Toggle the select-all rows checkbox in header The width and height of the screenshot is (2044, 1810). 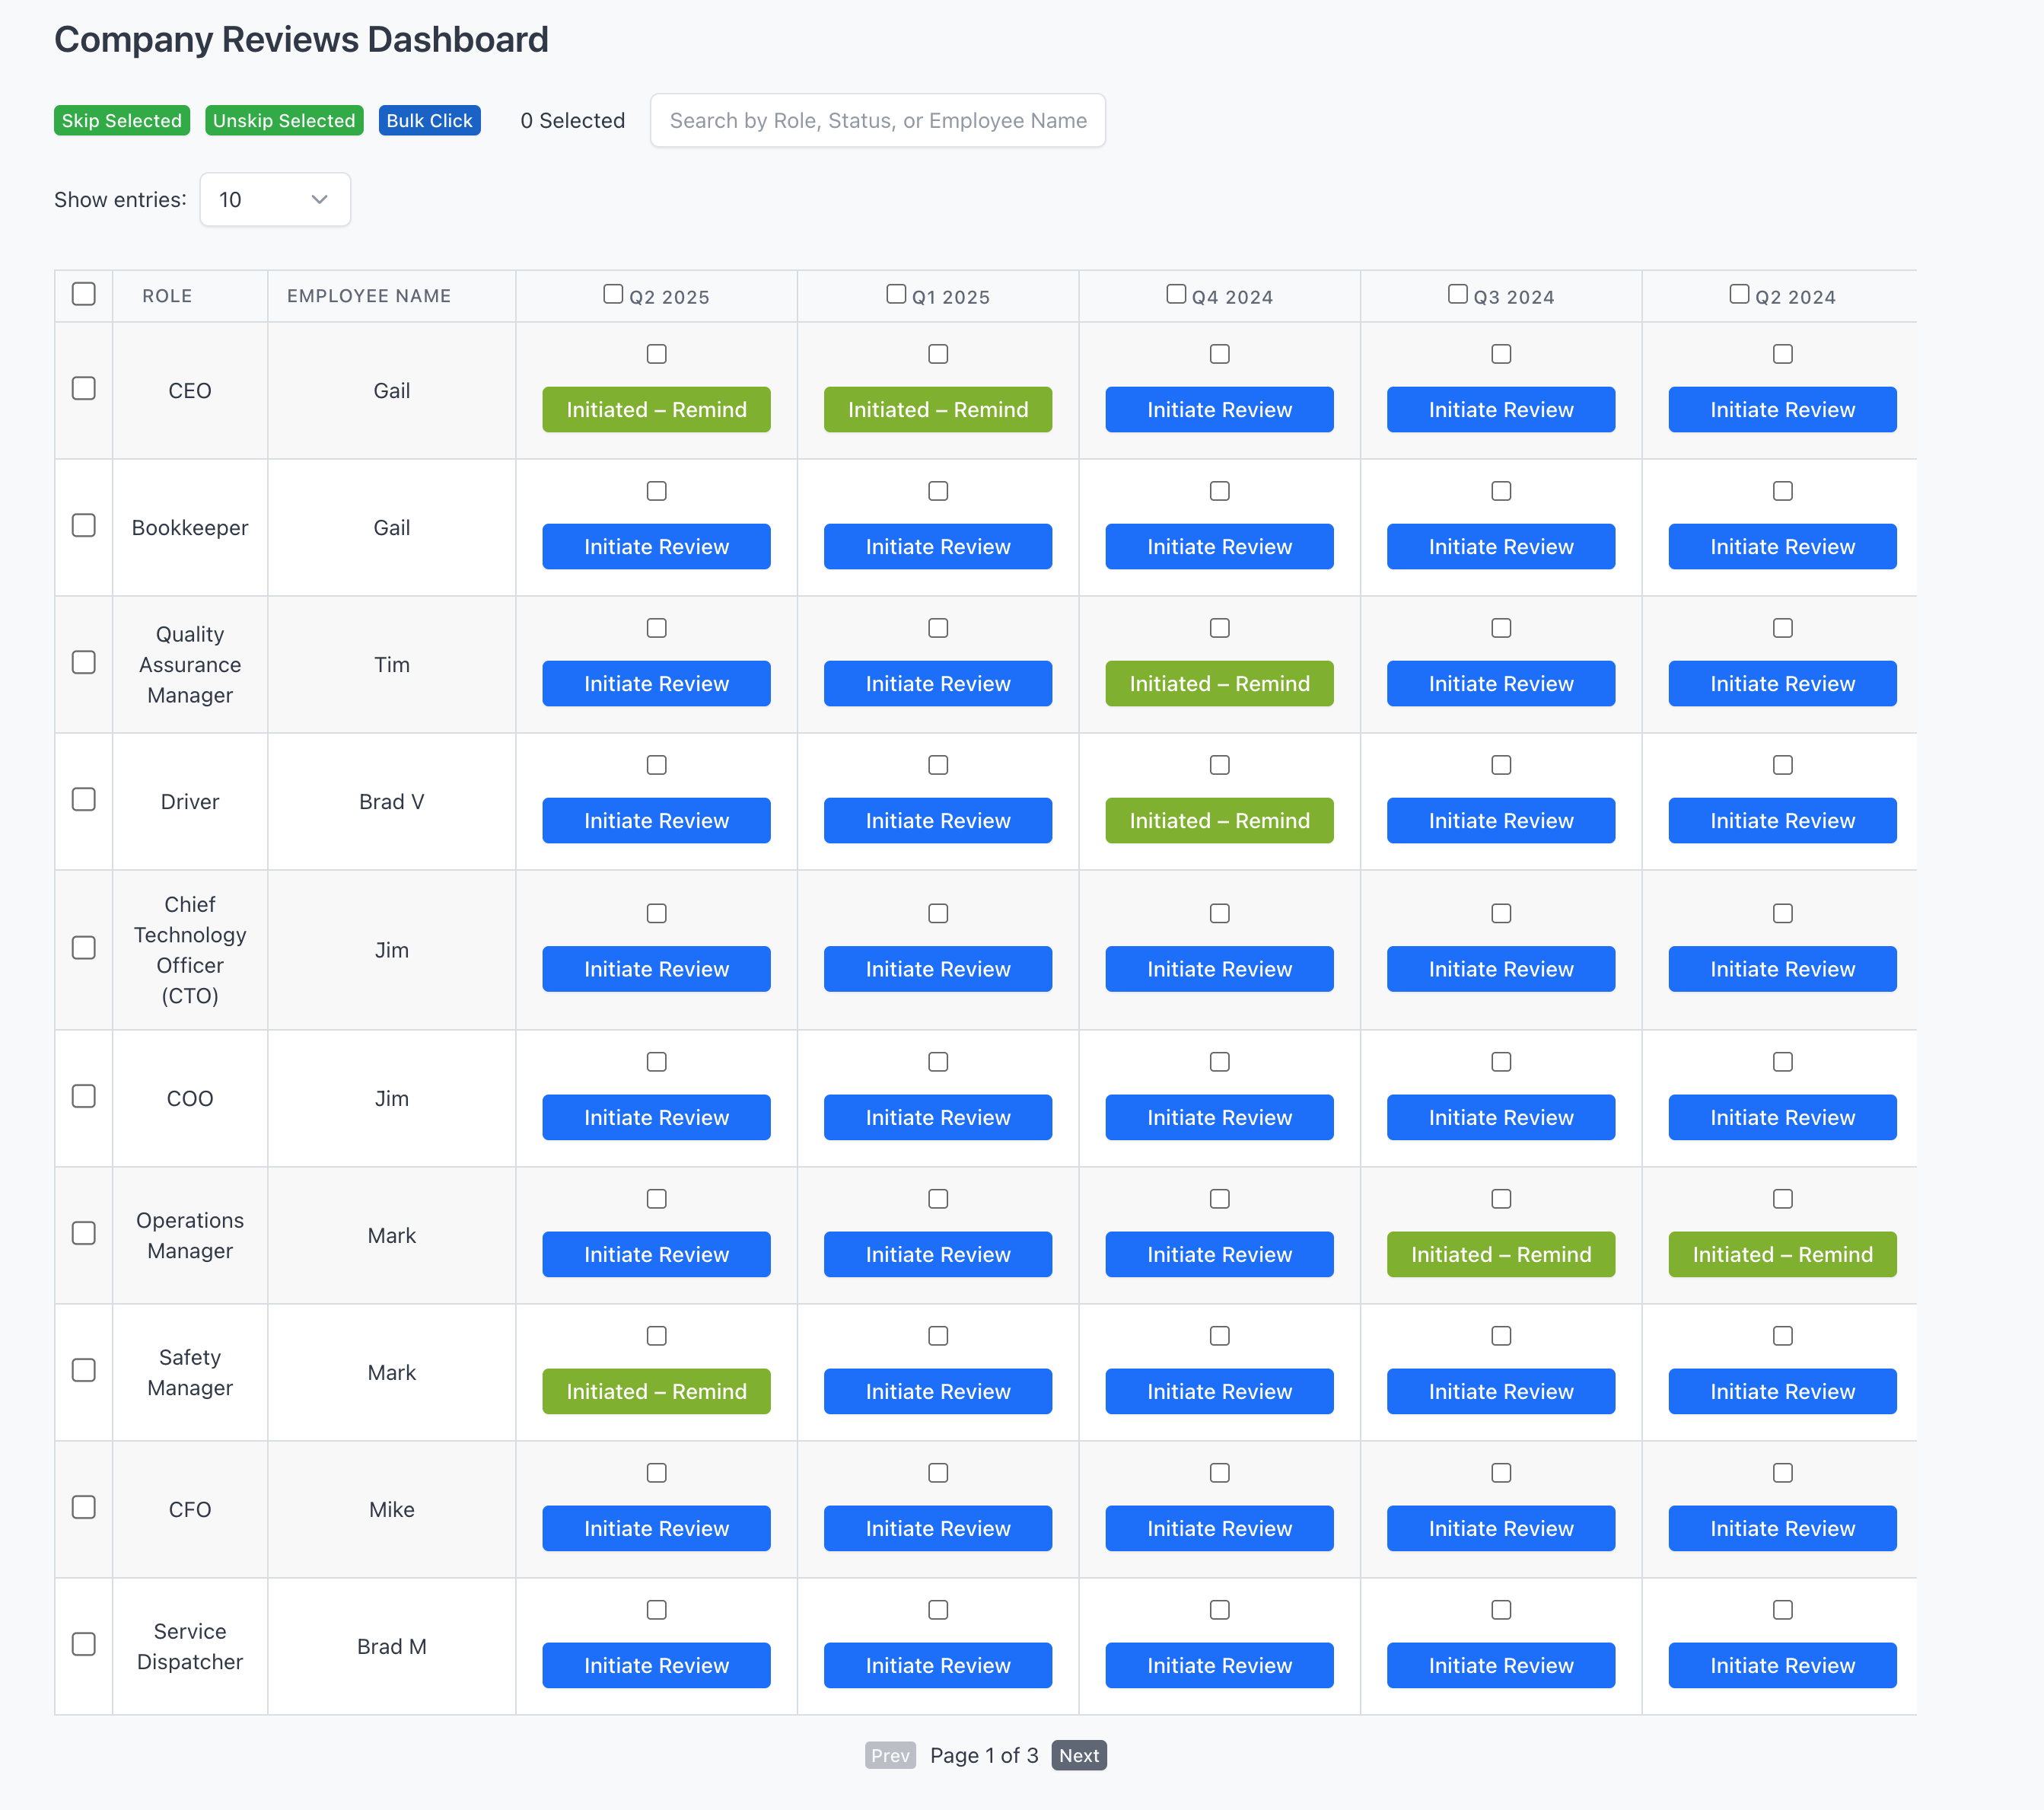coord(84,294)
